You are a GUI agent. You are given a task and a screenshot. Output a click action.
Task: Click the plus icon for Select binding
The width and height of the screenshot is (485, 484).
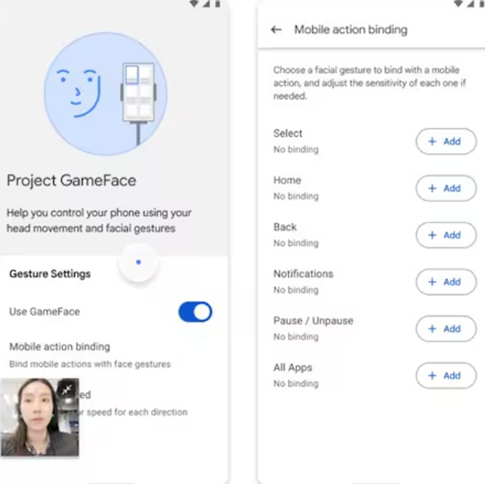click(432, 142)
